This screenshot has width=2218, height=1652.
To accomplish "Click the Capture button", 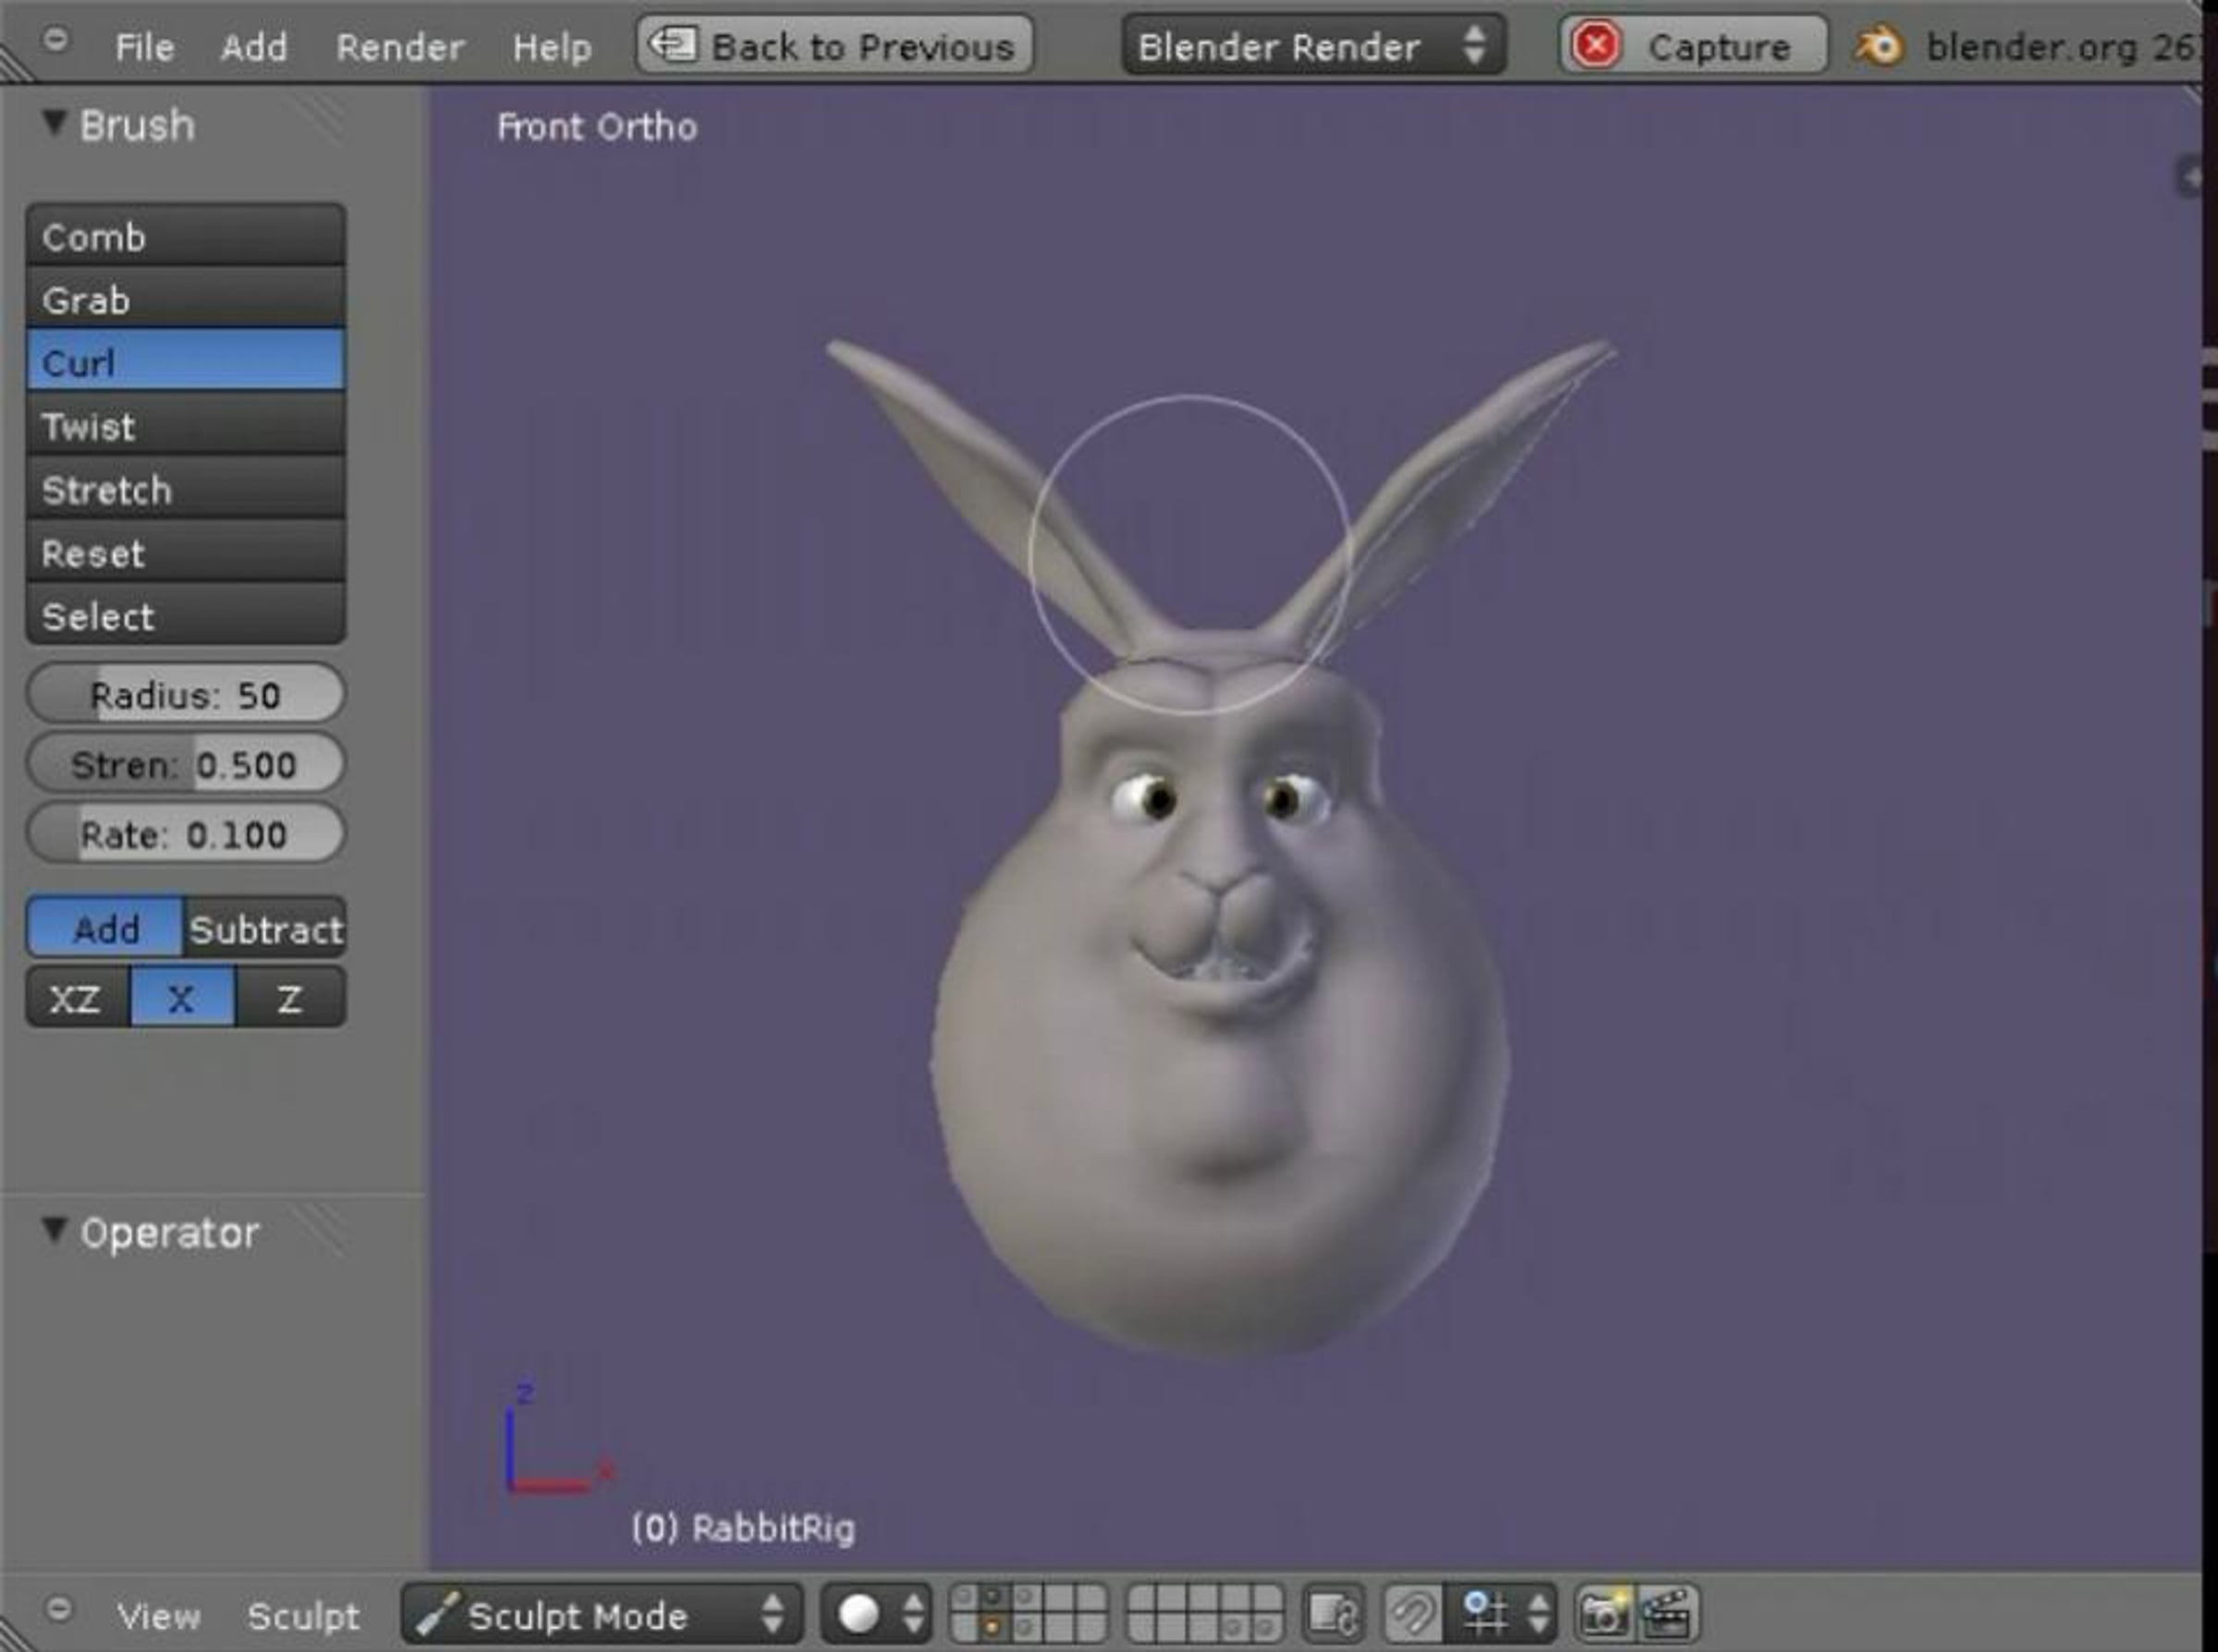I will (1693, 45).
